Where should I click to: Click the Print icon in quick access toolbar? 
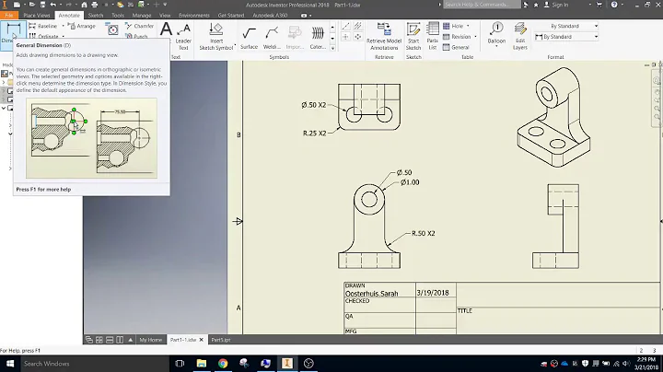coord(95,5)
